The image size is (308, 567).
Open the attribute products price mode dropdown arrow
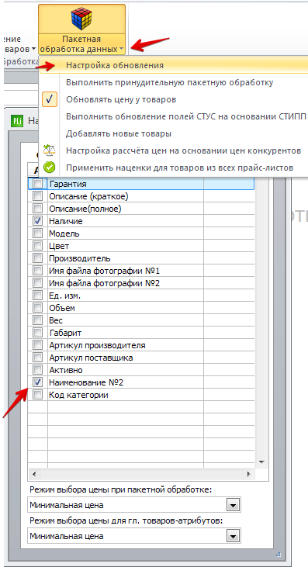[x=234, y=536]
